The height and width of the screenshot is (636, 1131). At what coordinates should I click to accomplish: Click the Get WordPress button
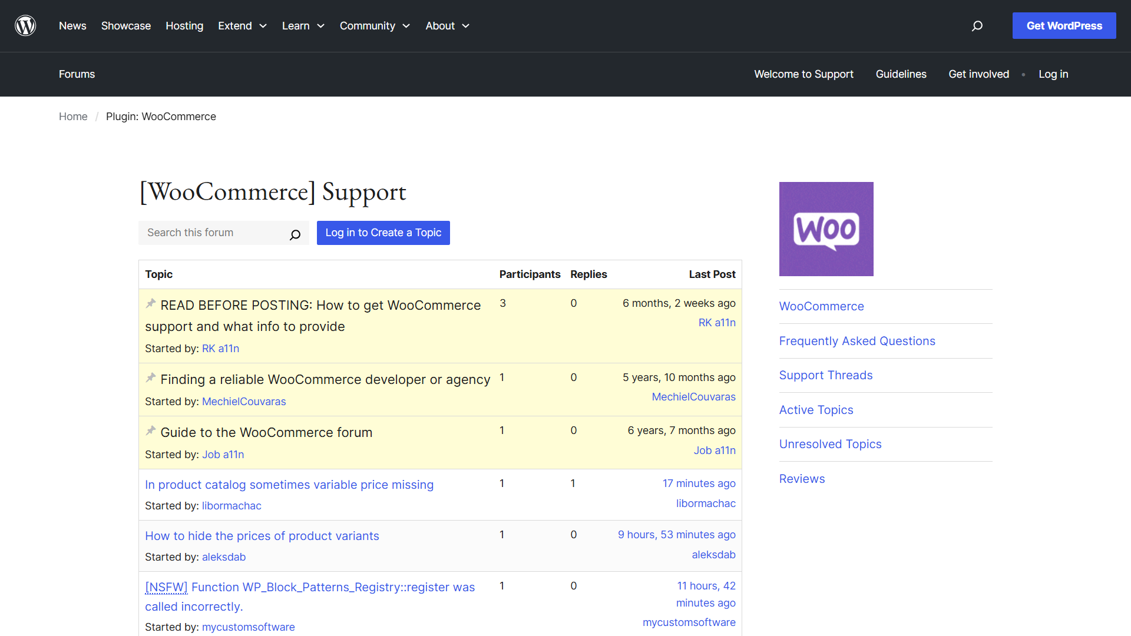[x=1064, y=25]
